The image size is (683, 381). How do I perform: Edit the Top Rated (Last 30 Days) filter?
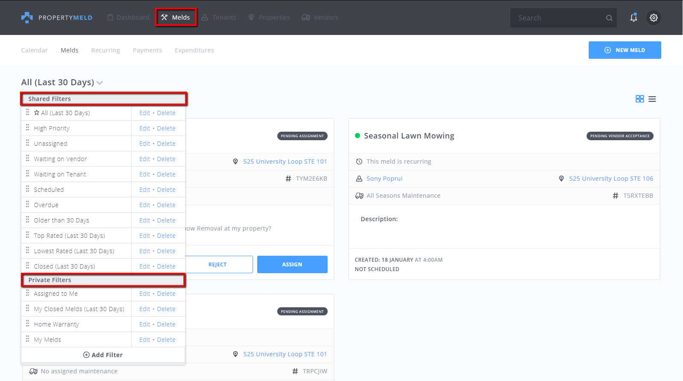pyautogui.click(x=145, y=236)
